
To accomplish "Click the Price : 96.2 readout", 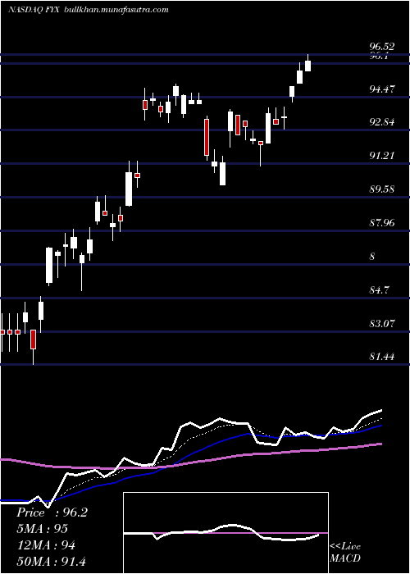I will coord(52,512).
